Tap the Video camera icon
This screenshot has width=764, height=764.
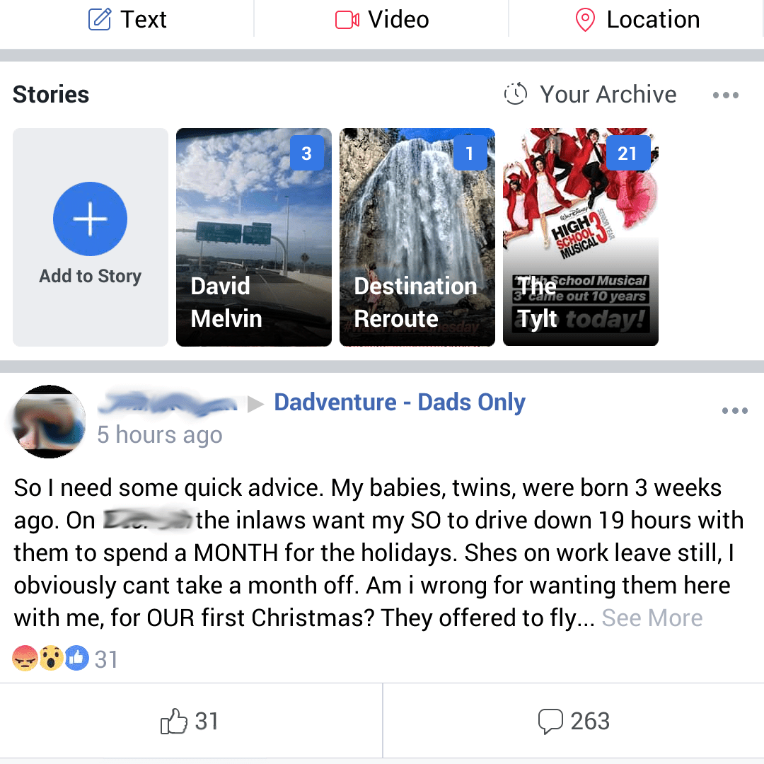click(347, 20)
